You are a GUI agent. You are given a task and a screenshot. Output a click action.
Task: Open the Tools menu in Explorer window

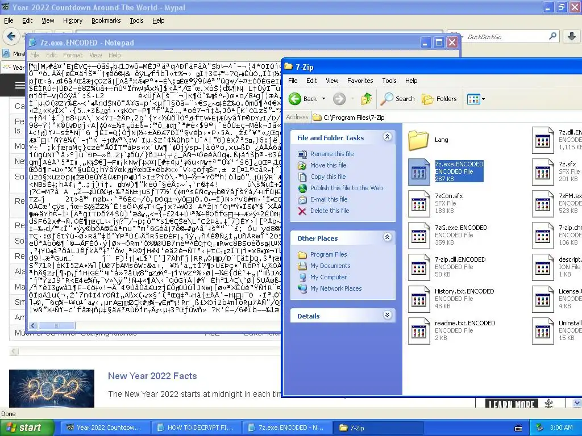click(389, 81)
